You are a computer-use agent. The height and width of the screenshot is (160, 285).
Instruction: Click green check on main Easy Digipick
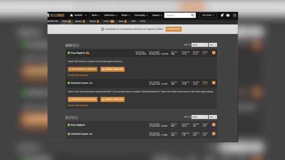69,53
